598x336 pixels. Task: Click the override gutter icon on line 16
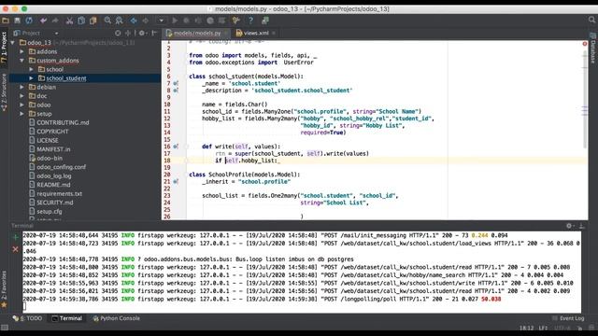[176, 147]
